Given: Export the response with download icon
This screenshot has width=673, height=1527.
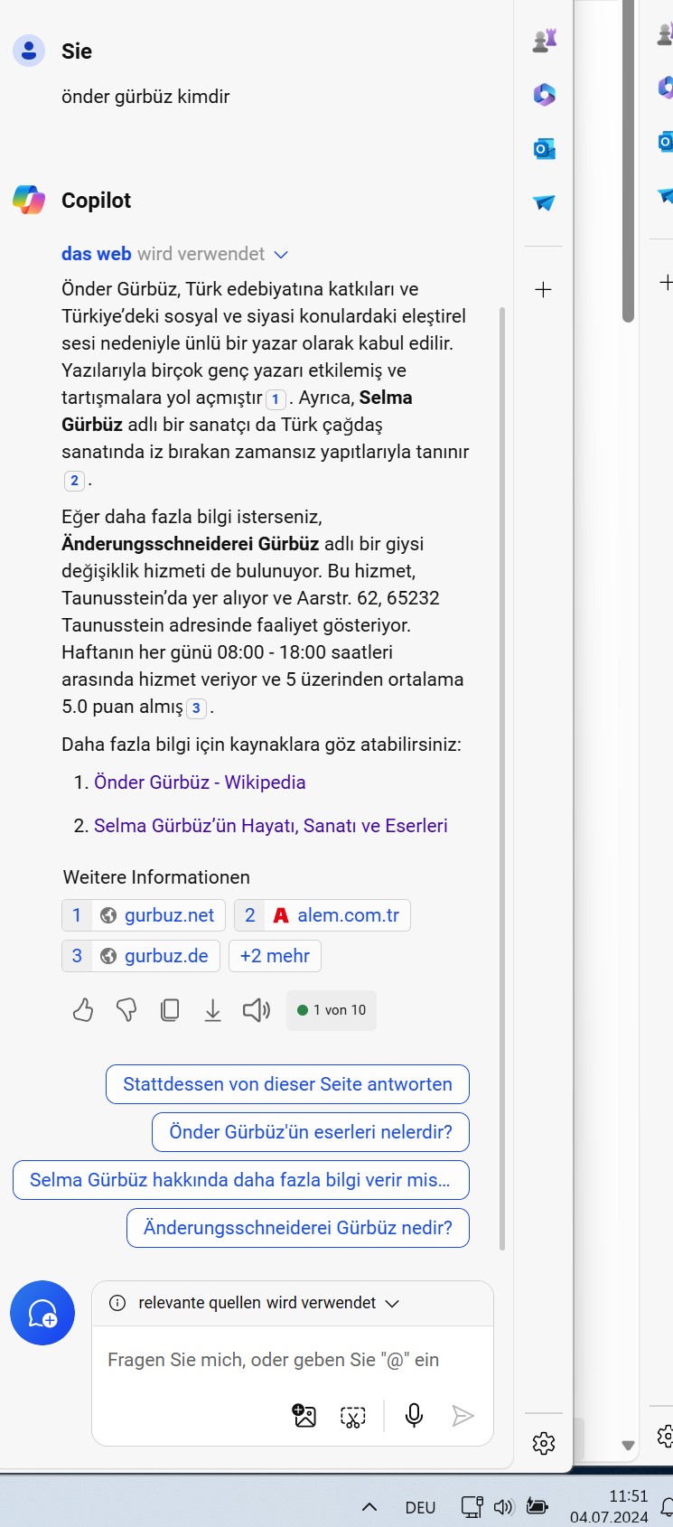Looking at the screenshot, I should (x=212, y=1010).
